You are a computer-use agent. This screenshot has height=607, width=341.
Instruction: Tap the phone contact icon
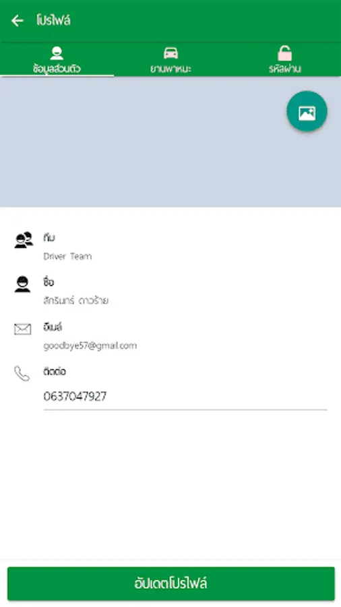click(22, 374)
